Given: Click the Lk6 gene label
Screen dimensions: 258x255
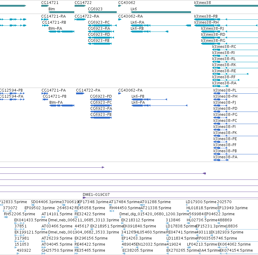Looking at the screenshot, I should [x=134, y=9].
